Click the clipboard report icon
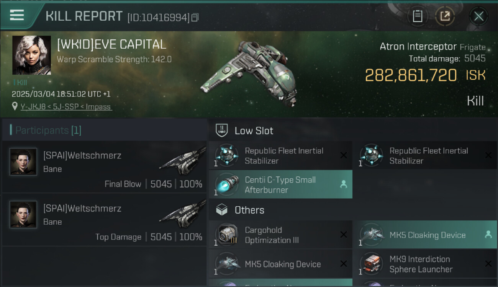Viewport: 498px width, 287px height. [x=417, y=16]
